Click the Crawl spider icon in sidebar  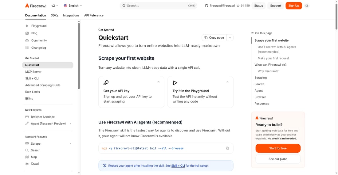pyautogui.click(x=27, y=164)
